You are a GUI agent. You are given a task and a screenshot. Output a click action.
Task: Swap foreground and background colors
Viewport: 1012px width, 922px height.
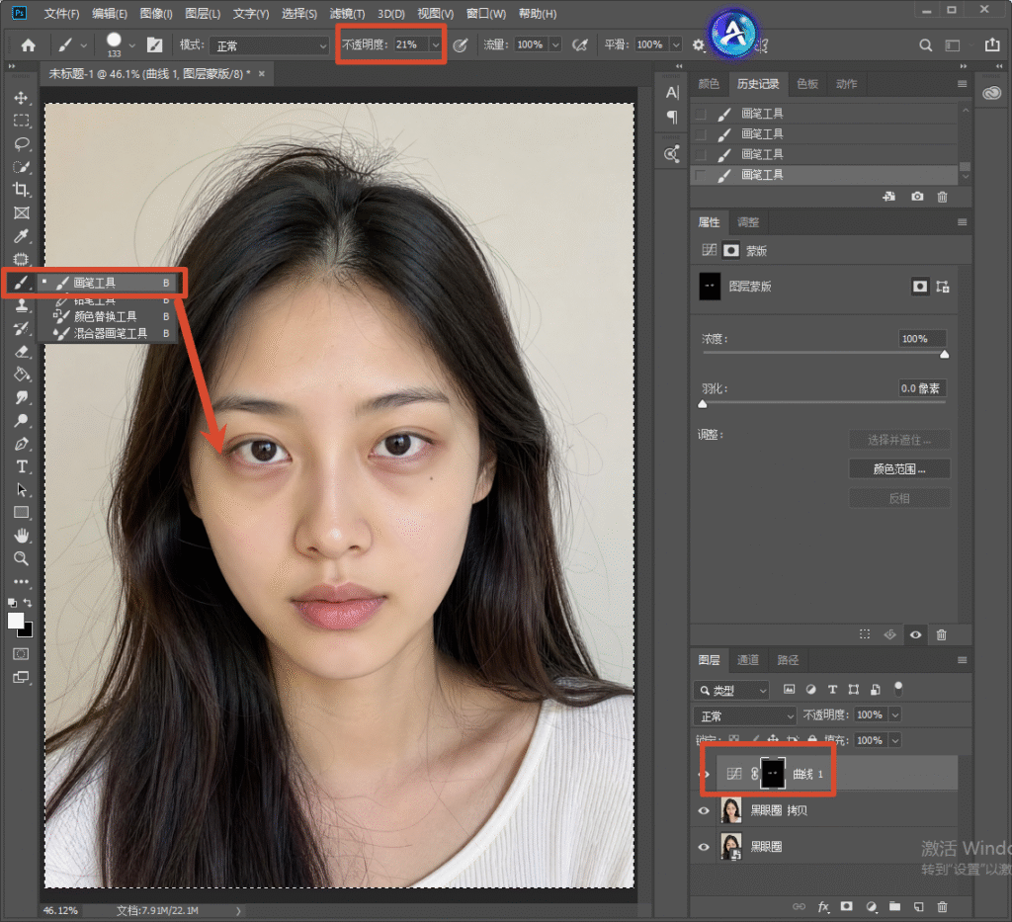pyautogui.click(x=28, y=602)
